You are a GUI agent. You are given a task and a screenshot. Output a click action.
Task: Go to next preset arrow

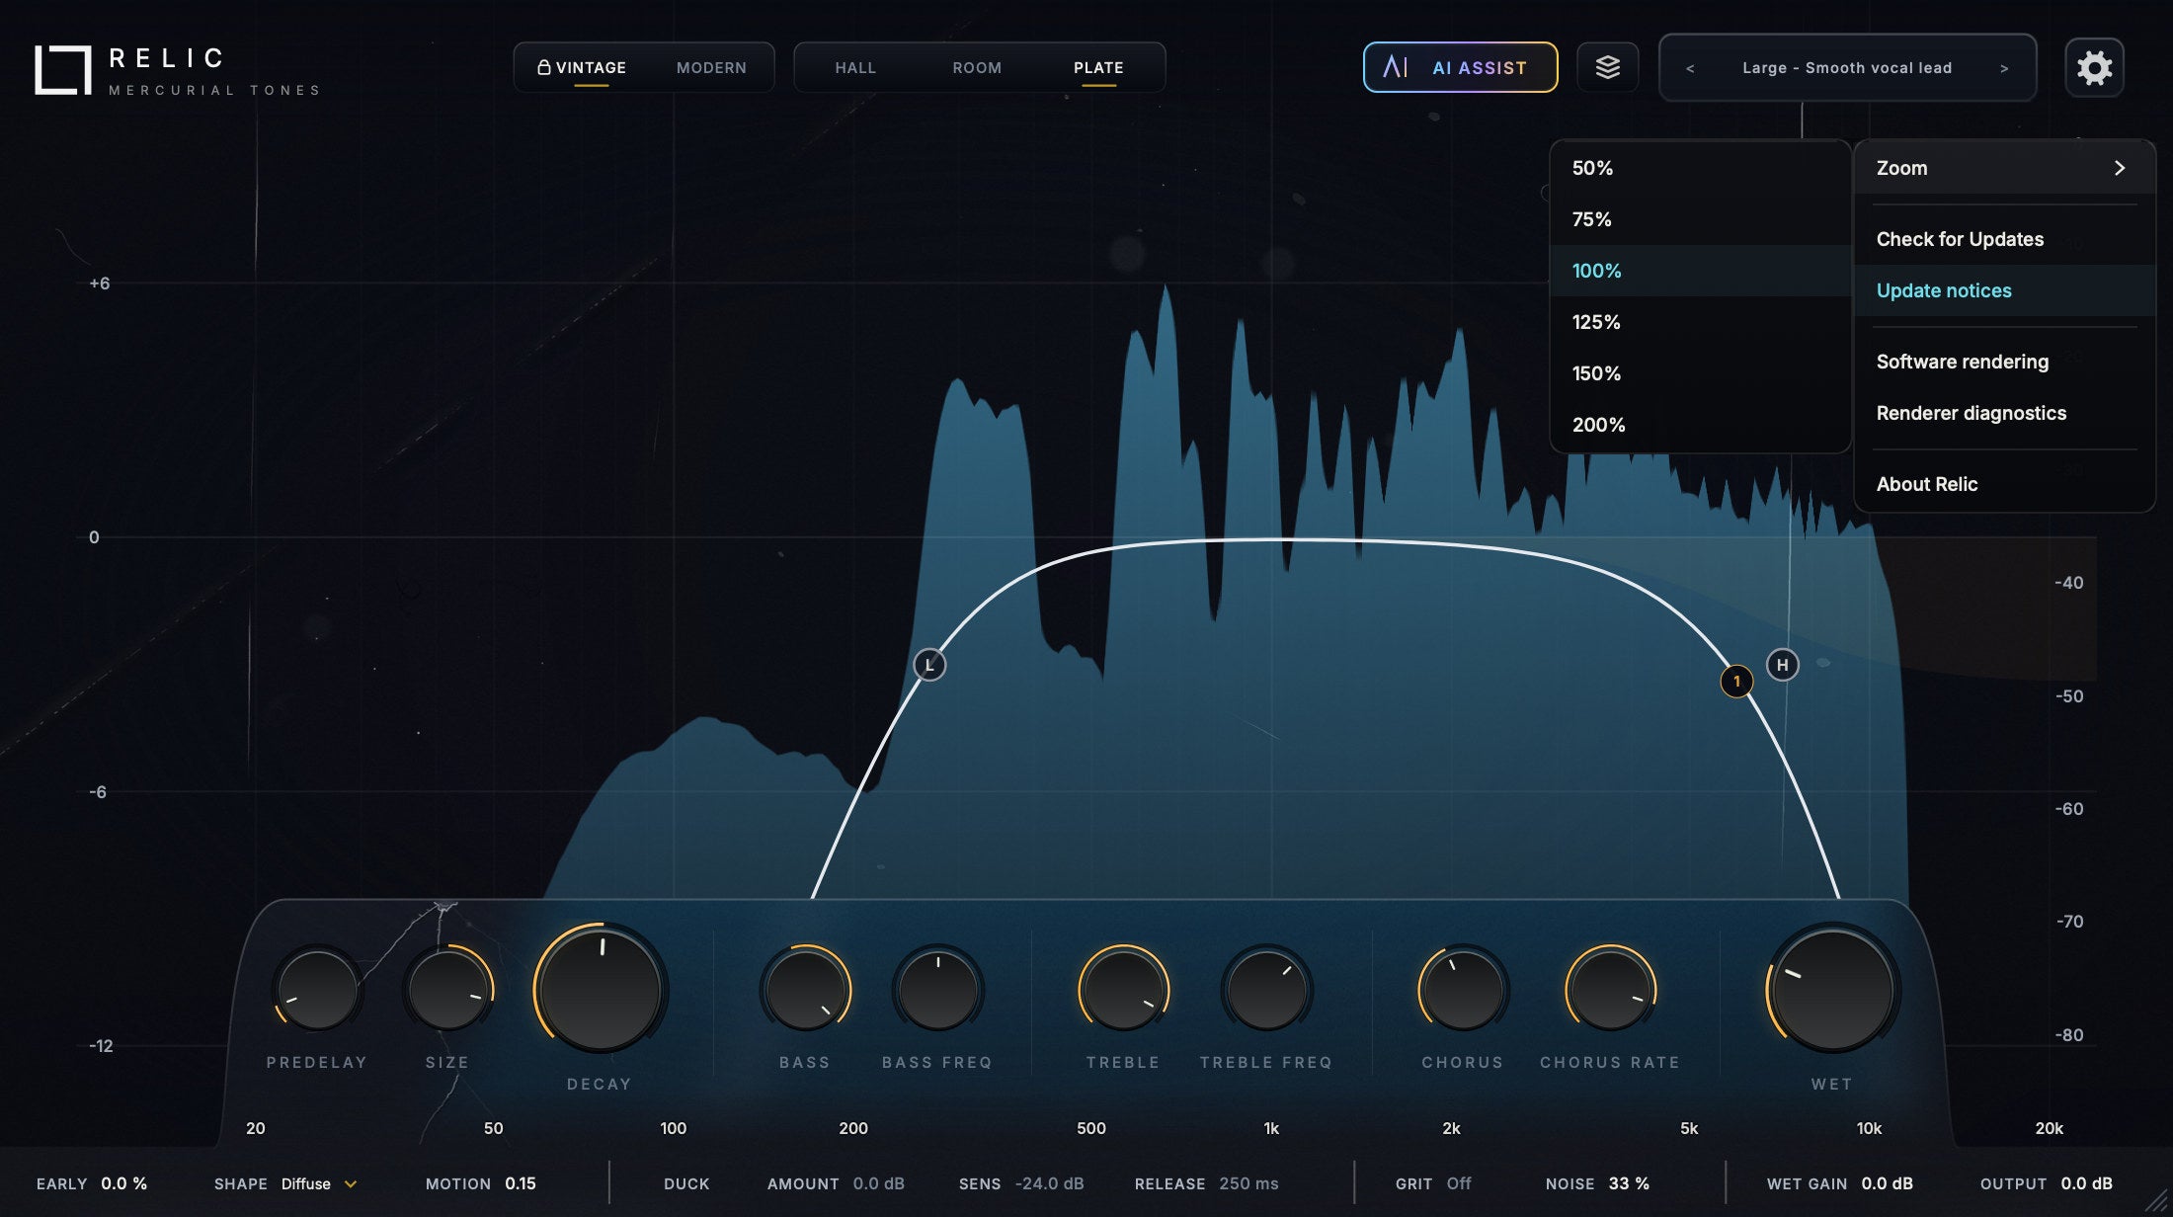point(2004,68)
